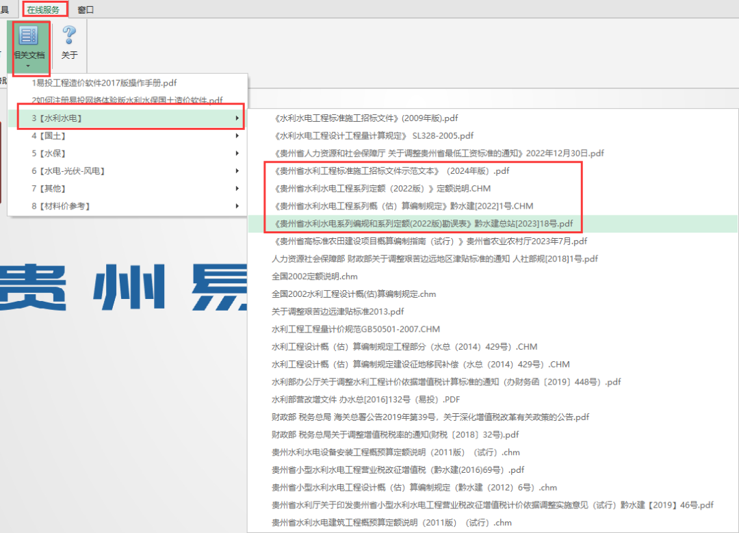Open highlighted 勘误表 黔水建总站[2023]18号.pdf
This screenshot has width=739, height=533.
tap(422, 223)
